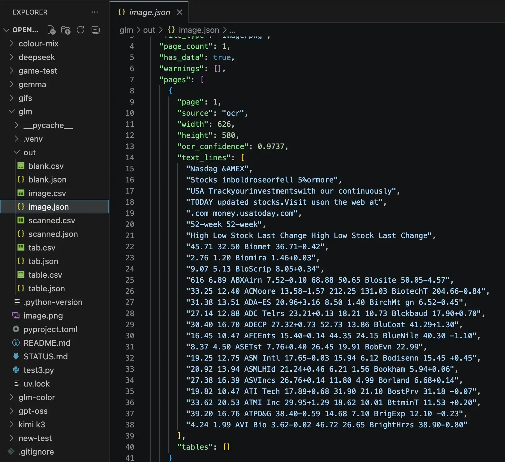Click the image file icon beside image.png
Screen dimensions: 505x462
pyautogui.click(x=16, y=315)
